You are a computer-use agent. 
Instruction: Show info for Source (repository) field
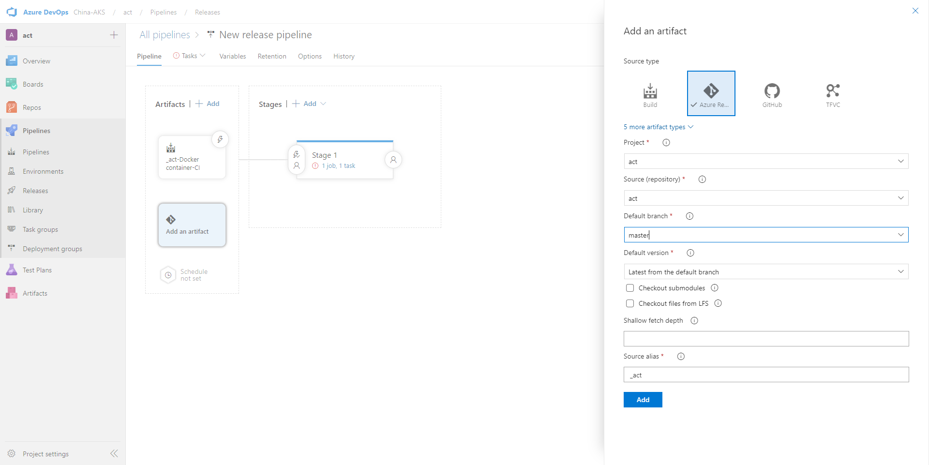(702, 179)
